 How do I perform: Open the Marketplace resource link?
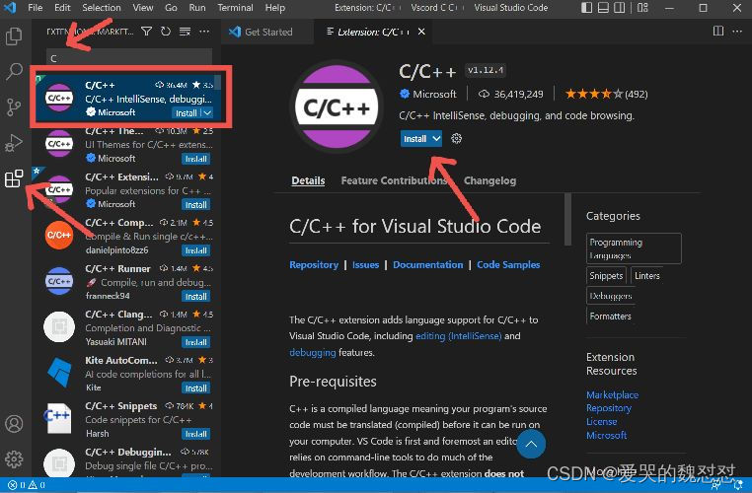coord(612,394)
